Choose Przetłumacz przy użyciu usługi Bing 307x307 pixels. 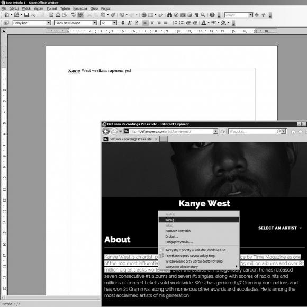click(x=198, y=256)
